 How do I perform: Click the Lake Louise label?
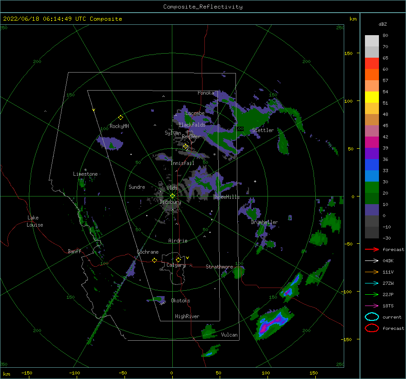pos(35,221)
